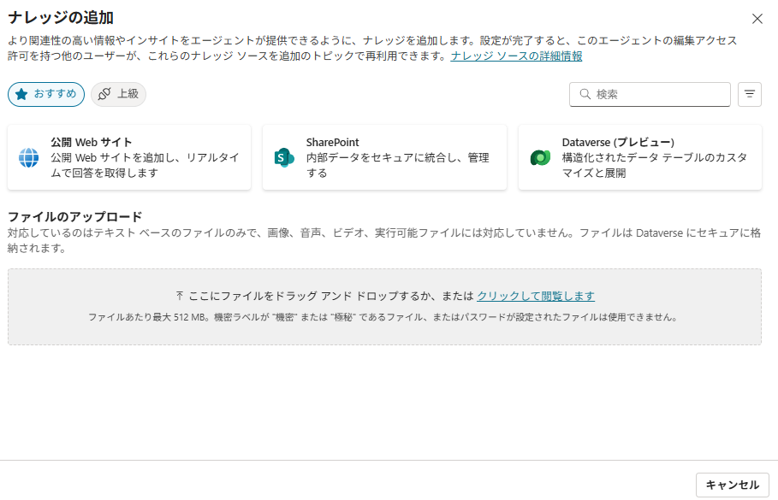778x500 pixels.
Task: Click the globe icon for 公開 Web サイト
Action: coord(29,157)
